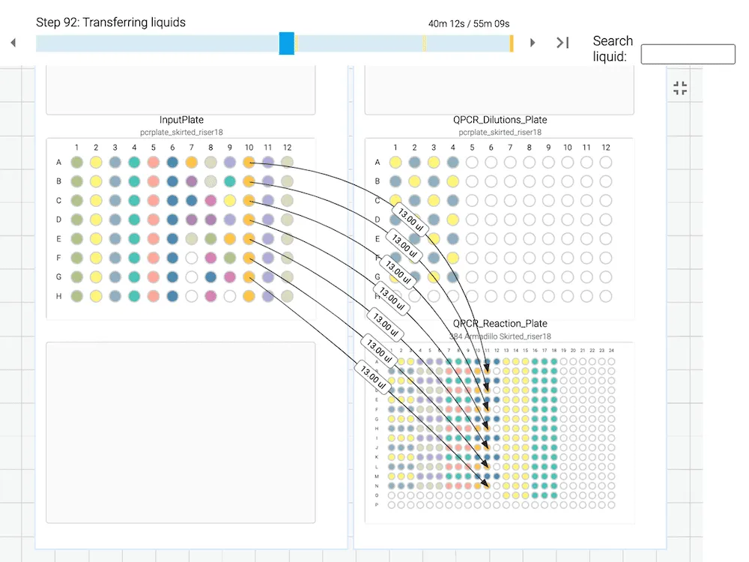Select well A1 in QPCR_Dilutions_Plate
Image resolution: width=749 pixels, height=562 pixels.
[x=395, y=162]
